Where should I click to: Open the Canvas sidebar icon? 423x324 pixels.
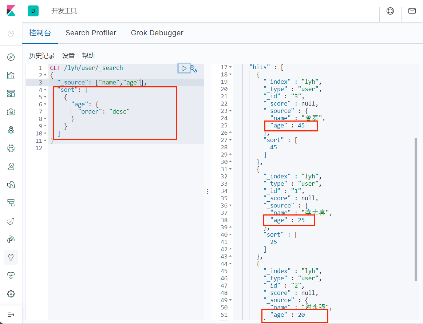click(x=11, y=112)
